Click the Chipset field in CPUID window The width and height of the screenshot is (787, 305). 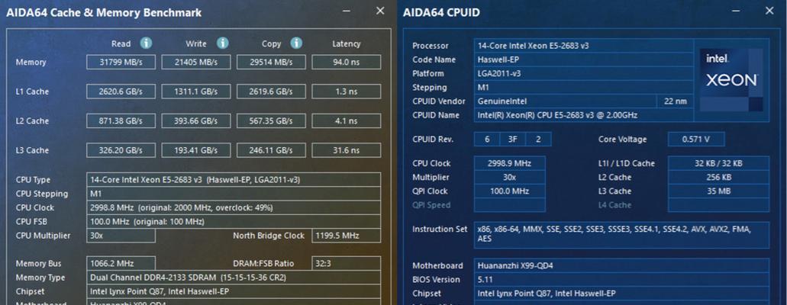pos(621,294)
